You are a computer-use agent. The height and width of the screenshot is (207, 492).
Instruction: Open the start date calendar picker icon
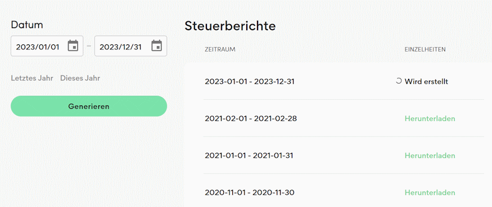73,46
